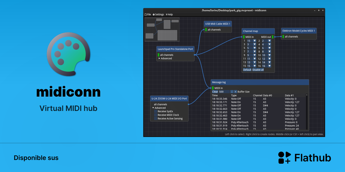The height and width of the screenshot is (172, 345).
Task: Clear the Message log
Action: coord(215,92)
